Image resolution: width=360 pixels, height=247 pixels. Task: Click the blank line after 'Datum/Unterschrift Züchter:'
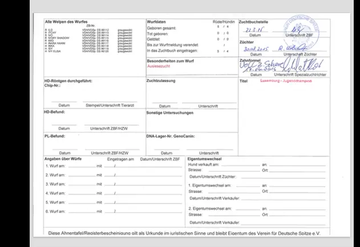[283, 178]
